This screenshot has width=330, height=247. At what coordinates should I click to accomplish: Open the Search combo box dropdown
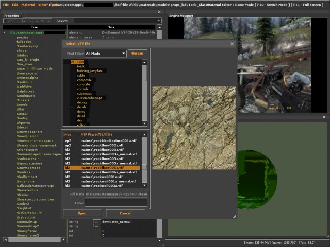coord(159,21)
